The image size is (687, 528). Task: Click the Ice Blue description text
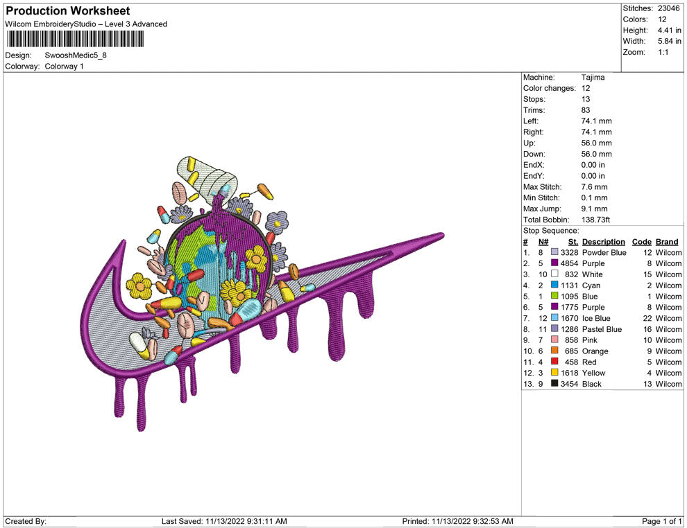coord(596,318)
